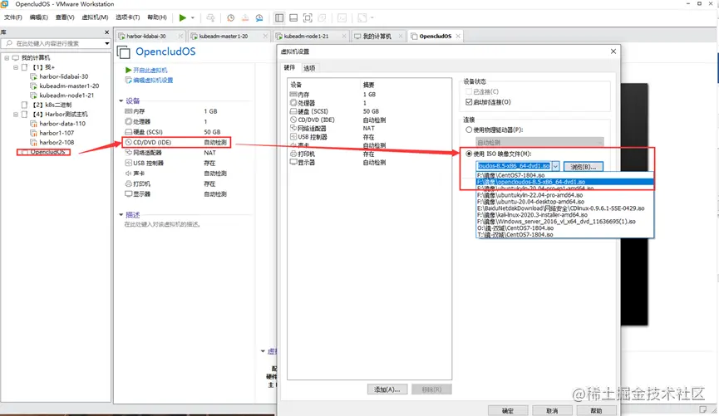Click the library search input field
This screenshot has height=416, width=719.
(56, 43)
